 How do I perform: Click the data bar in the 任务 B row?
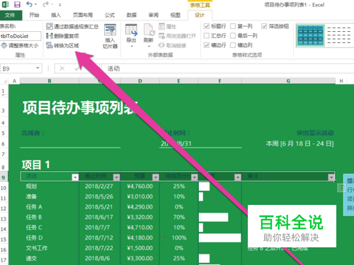(214, 217)
